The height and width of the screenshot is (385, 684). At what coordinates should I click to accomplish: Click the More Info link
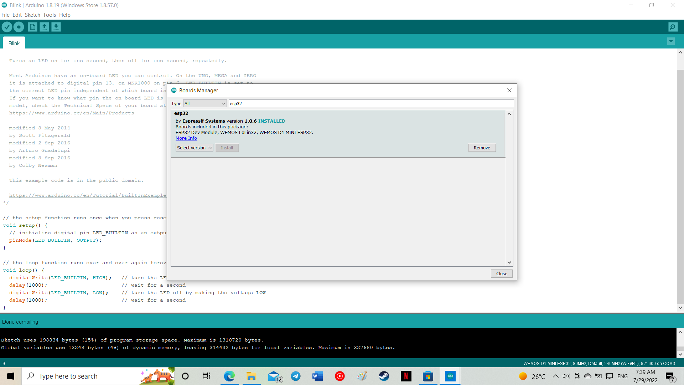click(x=186, y=138)
